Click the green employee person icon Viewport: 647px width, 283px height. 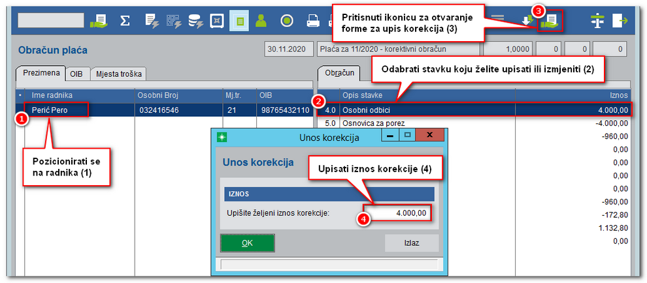[x=262, y=20]
